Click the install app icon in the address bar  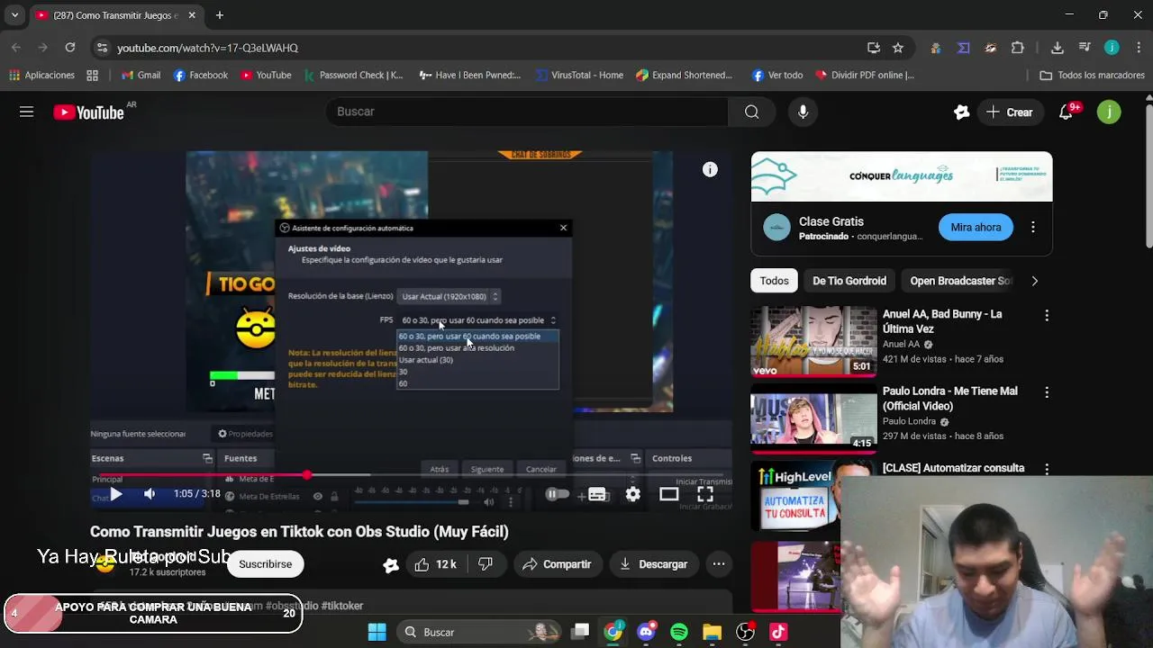874,48
